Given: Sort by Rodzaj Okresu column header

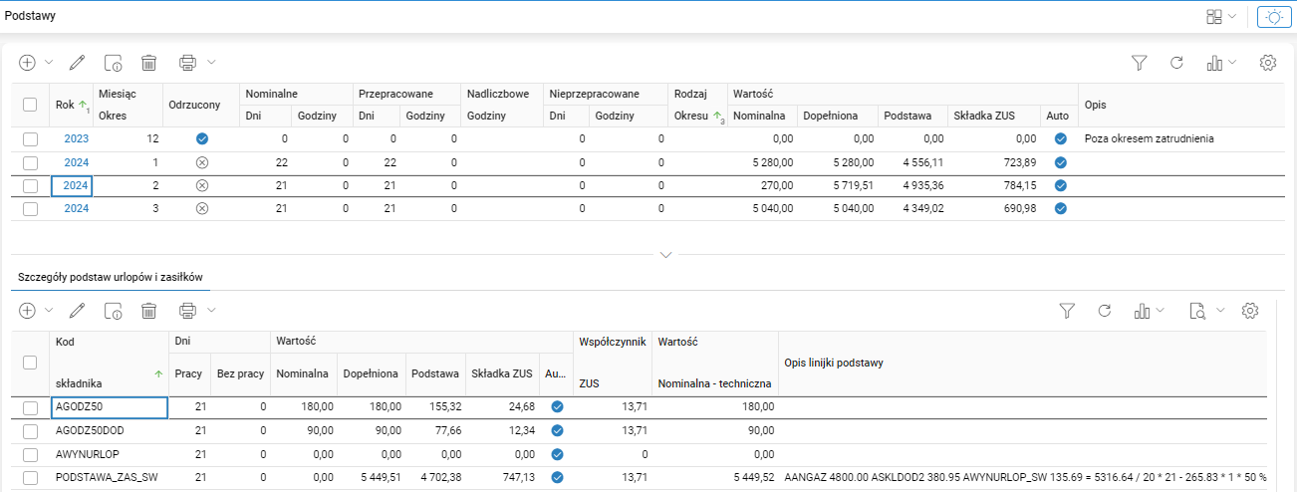Looking at the screenshot, I should click(697, 105).
